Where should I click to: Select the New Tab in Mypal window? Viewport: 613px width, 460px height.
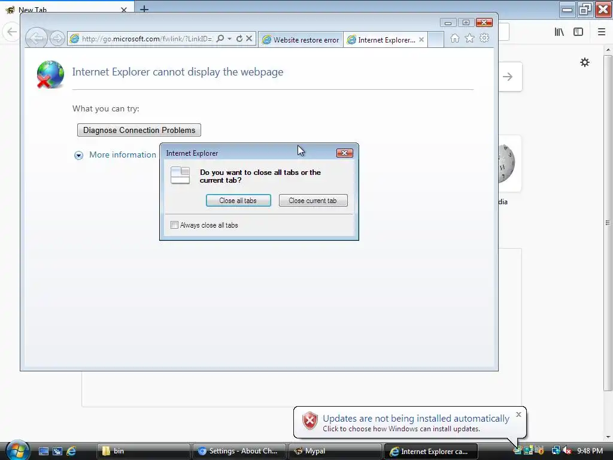(66, 7)
